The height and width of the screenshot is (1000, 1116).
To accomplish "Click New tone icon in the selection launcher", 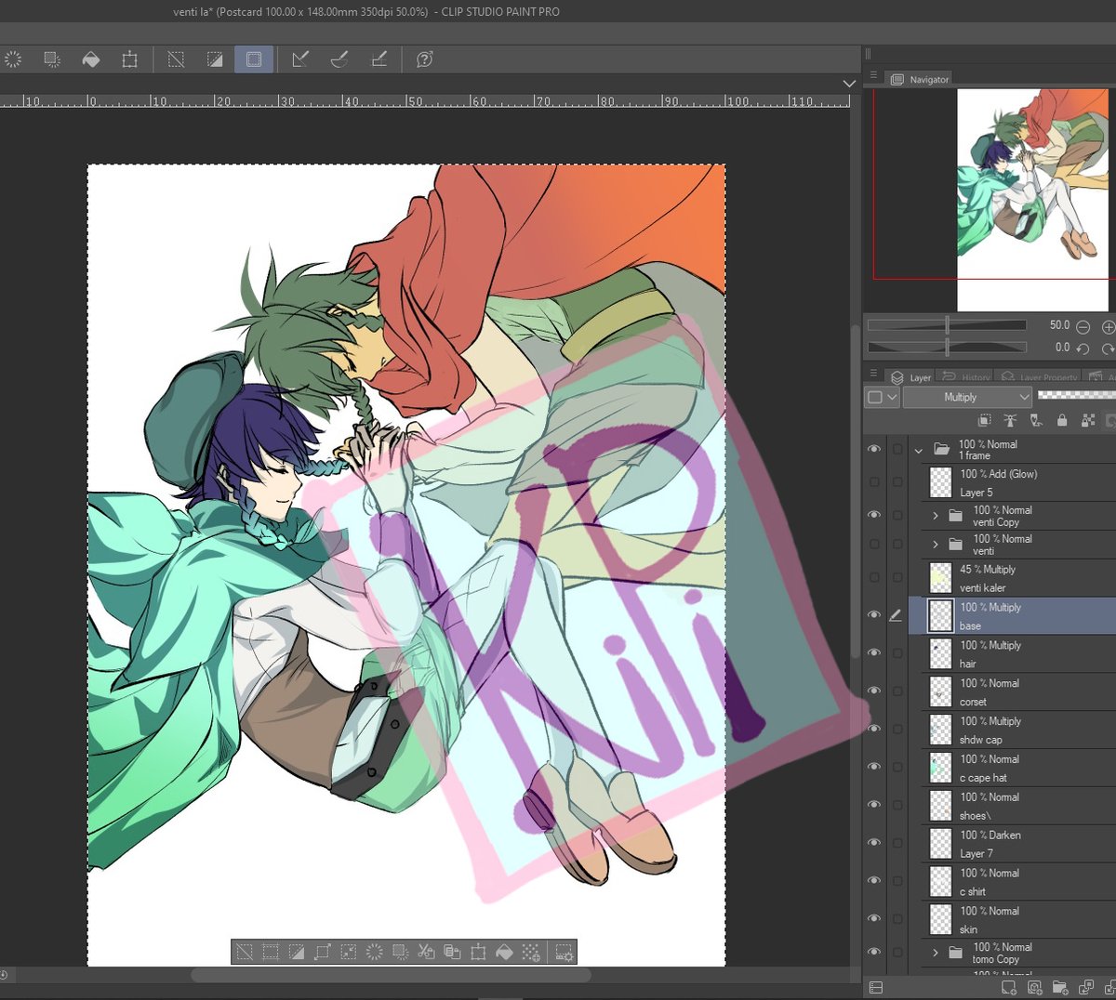I will [x=531, y=952].
